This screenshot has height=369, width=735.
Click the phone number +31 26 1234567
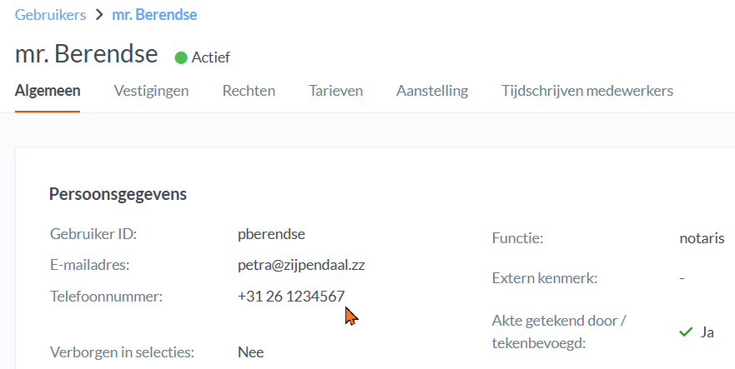pos(290,296)
